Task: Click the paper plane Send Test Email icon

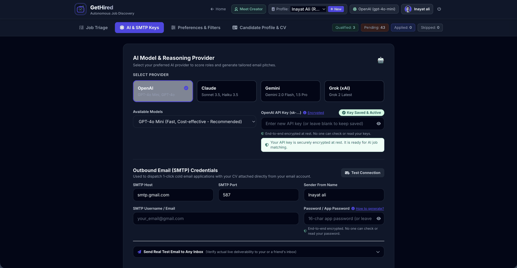Action: click(x=139, y=252)
